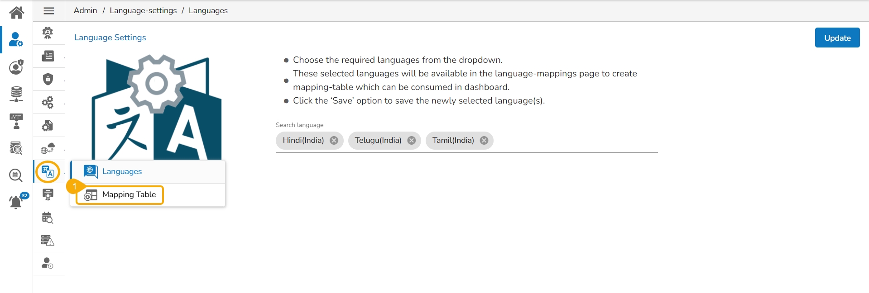869x293 pixels.
Task: Click the user clock history icon
Action: tap(48, 263)
